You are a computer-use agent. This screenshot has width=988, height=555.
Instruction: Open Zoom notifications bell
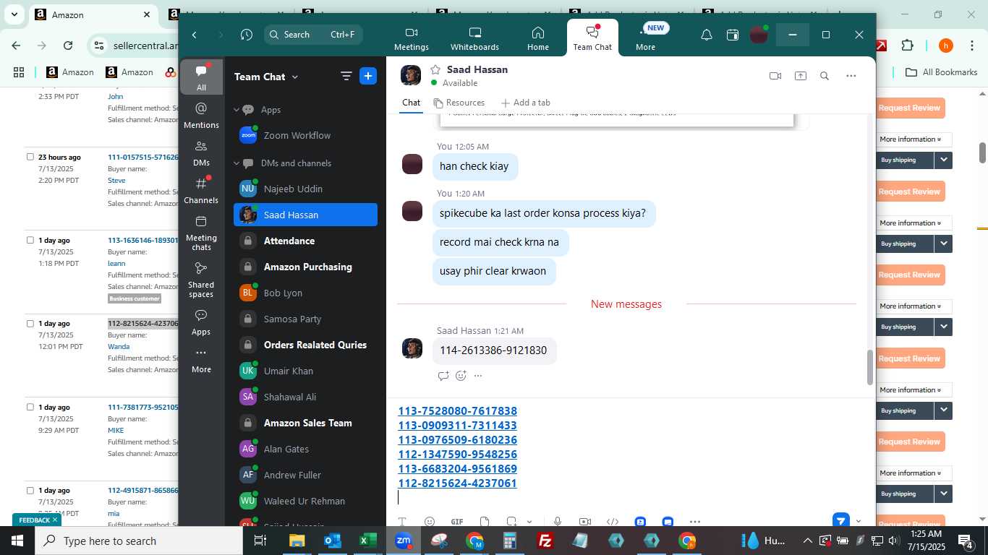[x=707, y=35]
